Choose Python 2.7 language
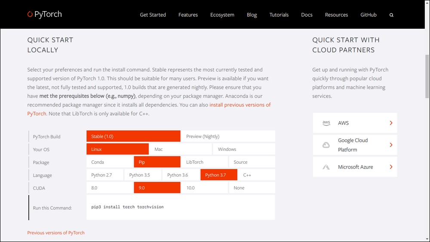The image size is (430, 242). coord(105,175)
